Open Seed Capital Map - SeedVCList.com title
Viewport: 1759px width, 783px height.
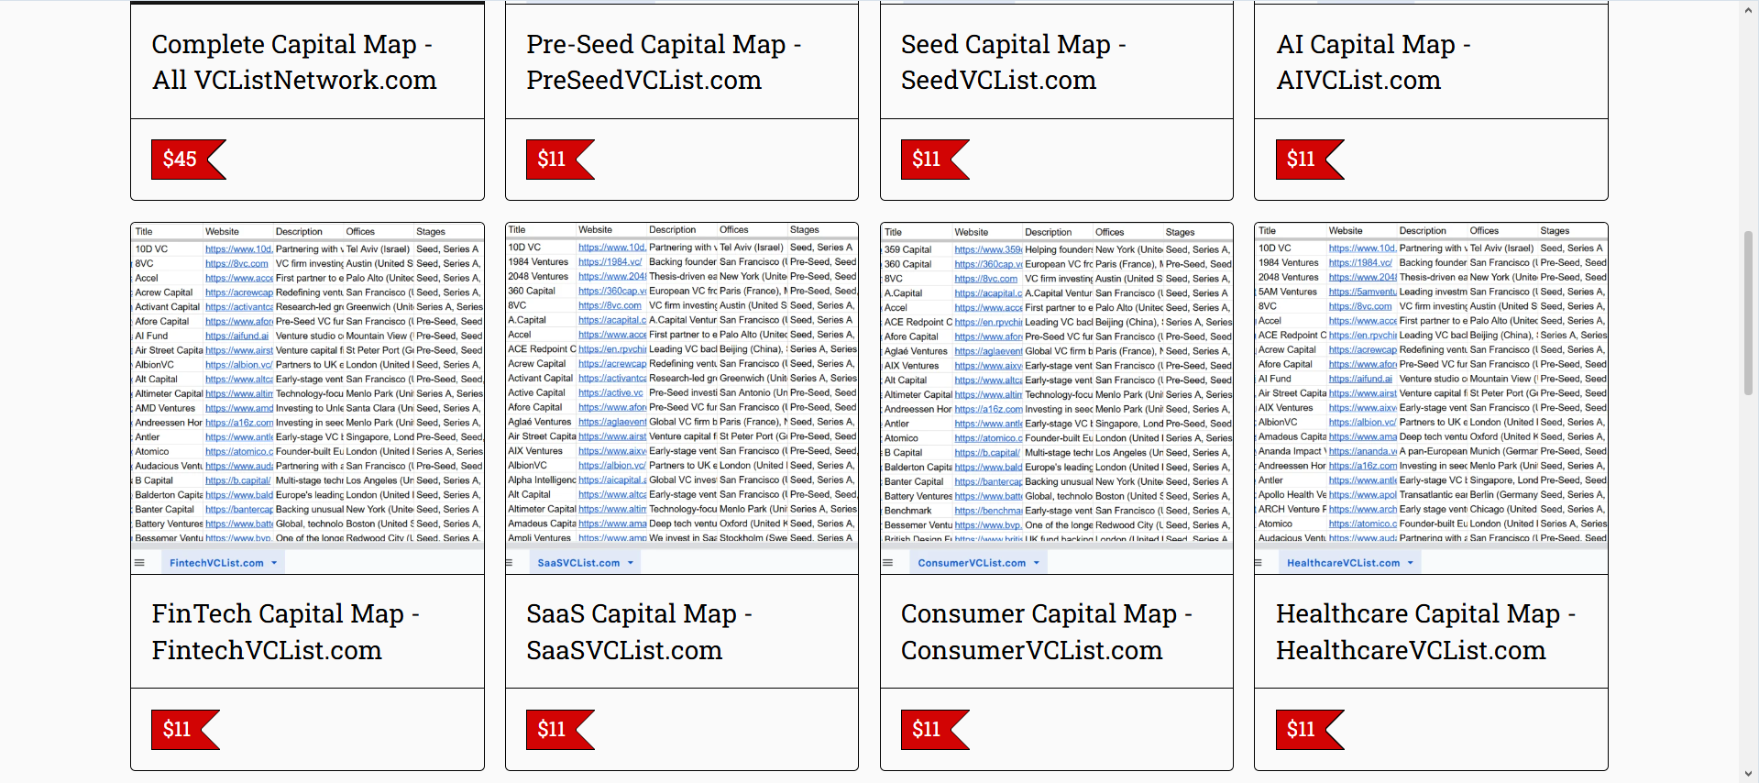[1014, 62]
